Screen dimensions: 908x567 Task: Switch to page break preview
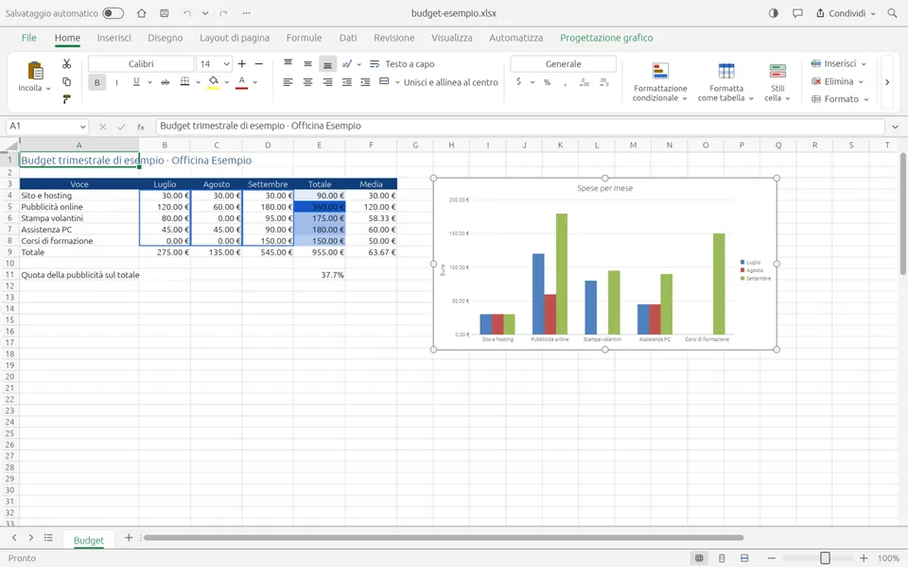point(744,558)
